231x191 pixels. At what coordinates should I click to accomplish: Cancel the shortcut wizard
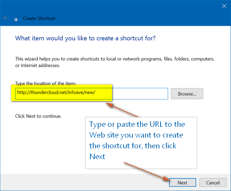pos(213,183)
